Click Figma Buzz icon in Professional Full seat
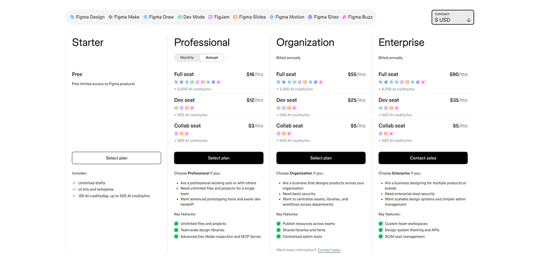The image size is (538, 257). (219, 82)
